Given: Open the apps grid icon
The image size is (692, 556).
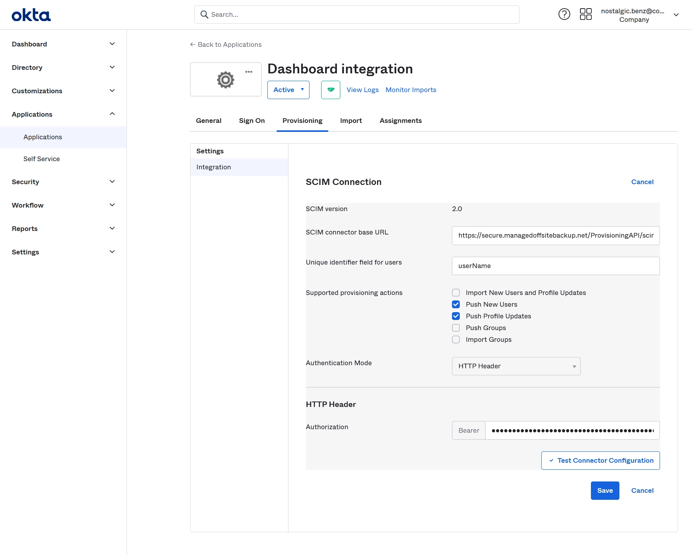Looking at the screenshot, I should pos(585,14).
